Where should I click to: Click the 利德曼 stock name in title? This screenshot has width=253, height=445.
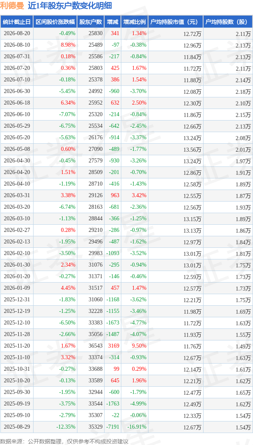click(12, 6)
